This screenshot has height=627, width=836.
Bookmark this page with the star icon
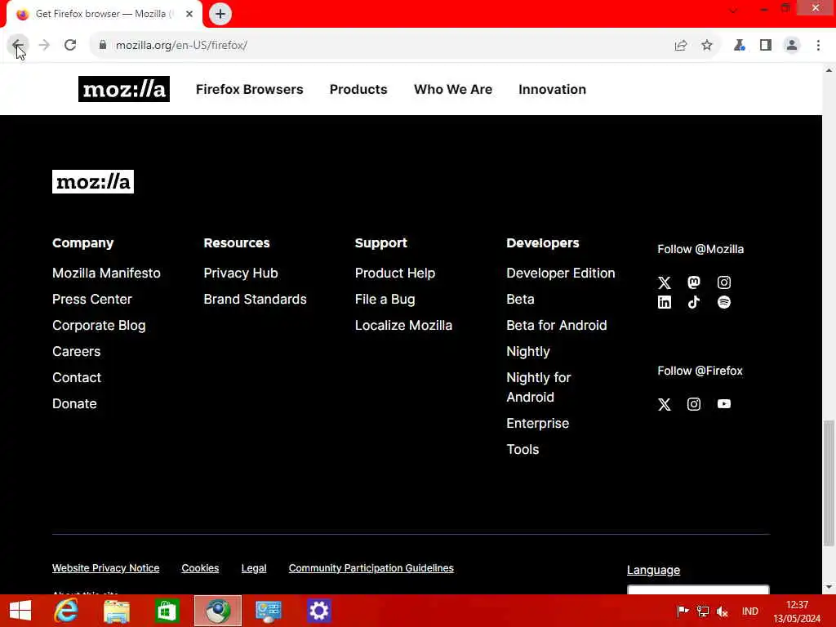707,46
